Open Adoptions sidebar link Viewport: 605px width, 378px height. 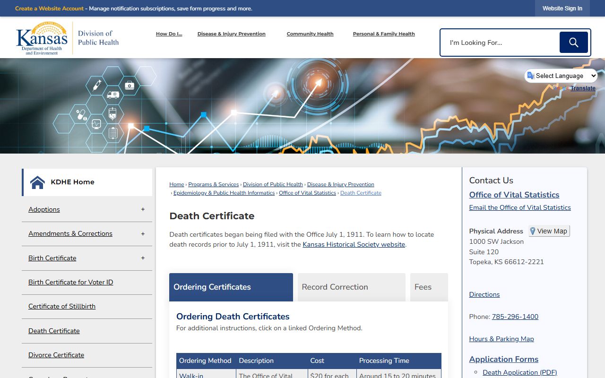click(44, 209)
